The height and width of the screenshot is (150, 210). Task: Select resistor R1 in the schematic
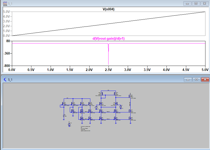coord(64,116)
